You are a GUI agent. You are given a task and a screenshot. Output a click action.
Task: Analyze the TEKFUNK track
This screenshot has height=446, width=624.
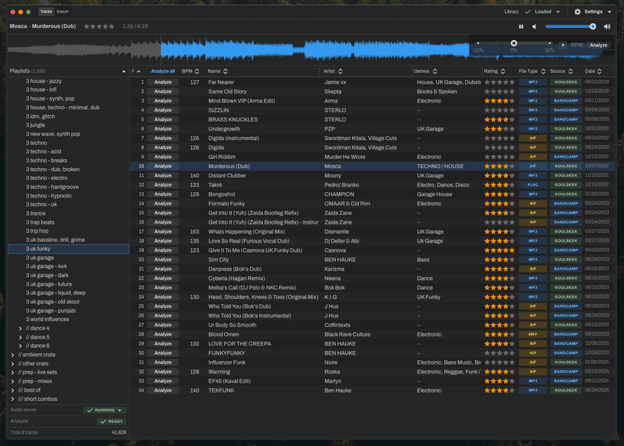pos(163,390)
